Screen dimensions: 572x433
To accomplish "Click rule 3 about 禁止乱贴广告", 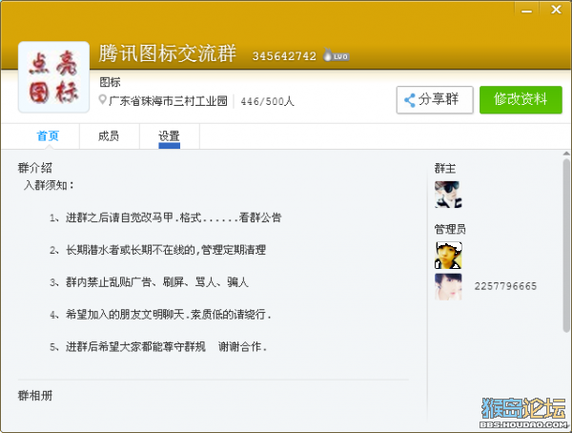I will click(x=150, y=282).
